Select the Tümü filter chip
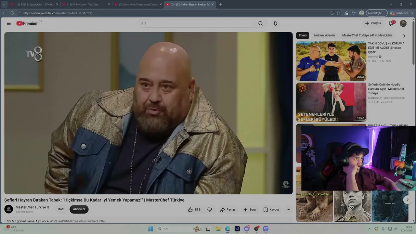This screenshot has height=234, width=416. pos(303,35)
